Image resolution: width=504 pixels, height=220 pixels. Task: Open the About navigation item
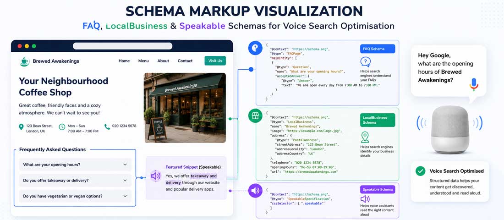163,61
